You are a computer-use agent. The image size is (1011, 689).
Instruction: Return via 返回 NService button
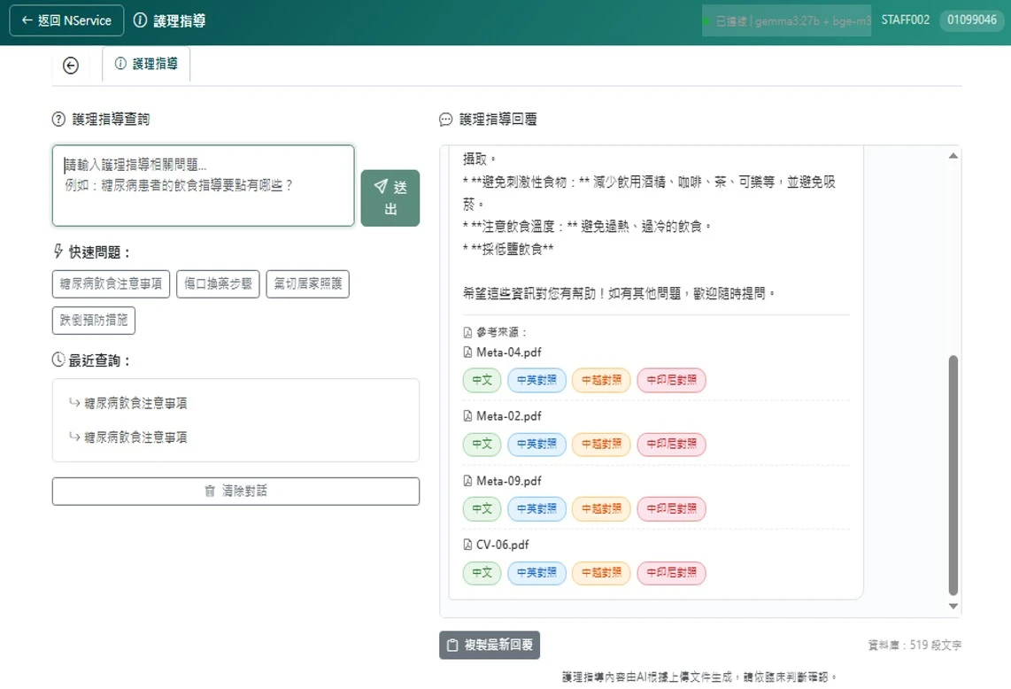[x=66, y=20]
